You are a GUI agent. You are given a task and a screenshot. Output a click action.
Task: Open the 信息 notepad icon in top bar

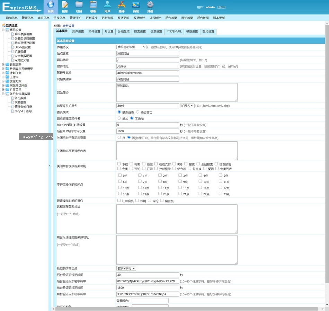(65, 5)
